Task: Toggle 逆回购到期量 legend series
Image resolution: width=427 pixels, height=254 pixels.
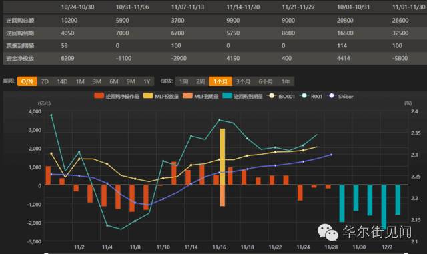Action: point(242,96)
